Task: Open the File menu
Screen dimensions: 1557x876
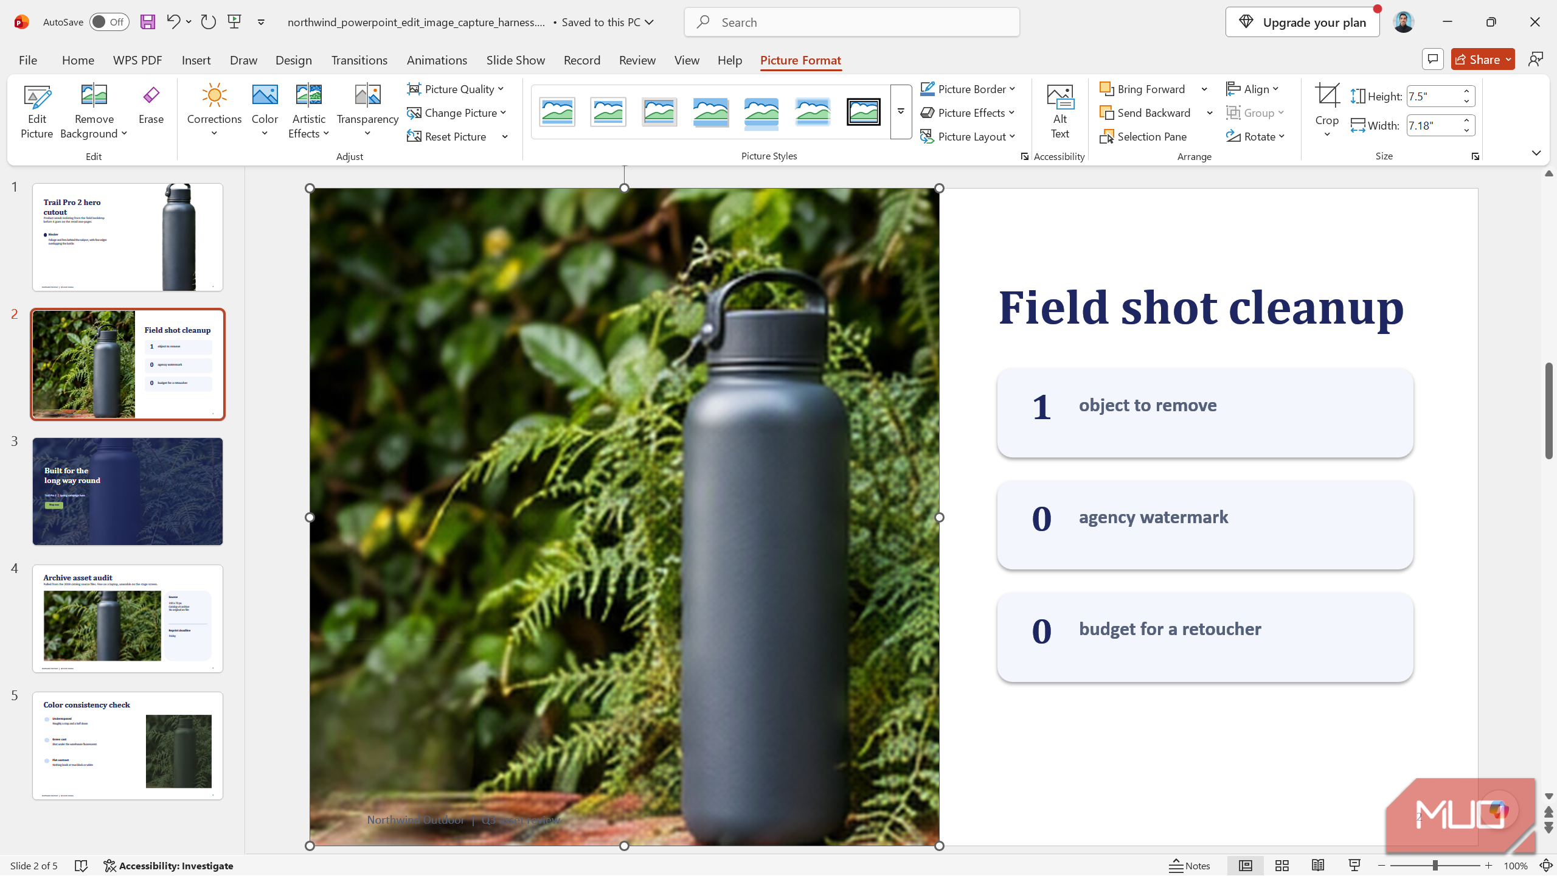Action: (28, 60)
